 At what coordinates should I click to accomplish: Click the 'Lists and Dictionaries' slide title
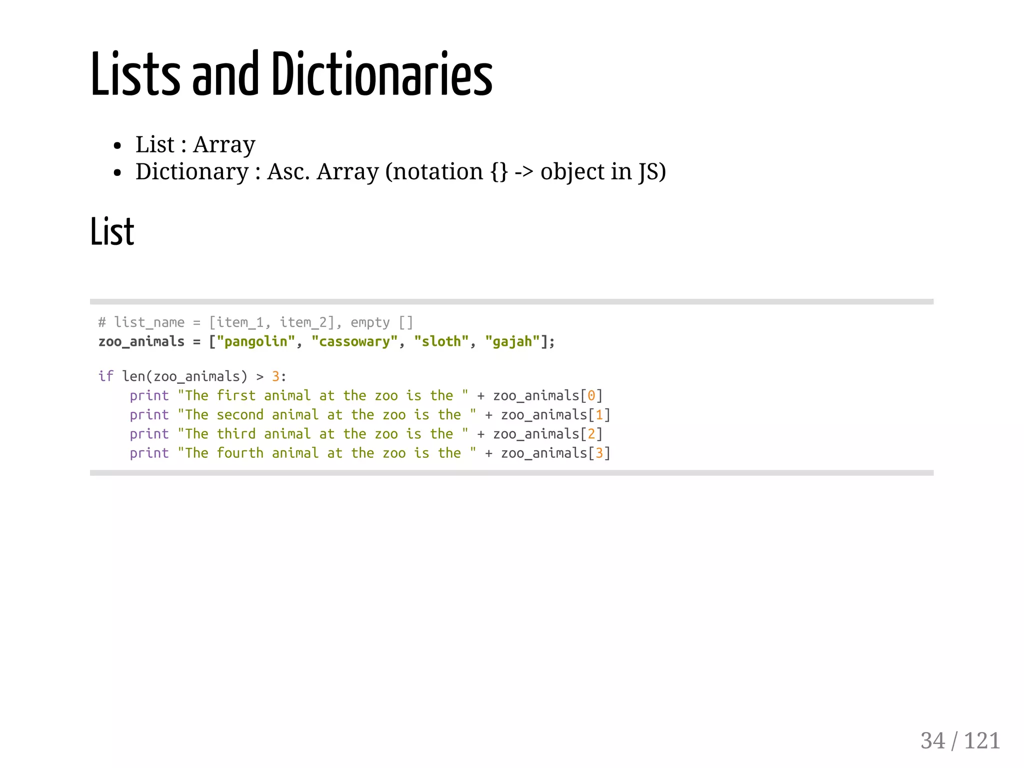[x=291, y=75]
